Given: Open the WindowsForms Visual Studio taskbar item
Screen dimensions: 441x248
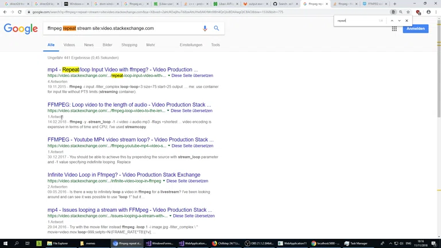Looking at the screenshot, I should tap(160, 243).
